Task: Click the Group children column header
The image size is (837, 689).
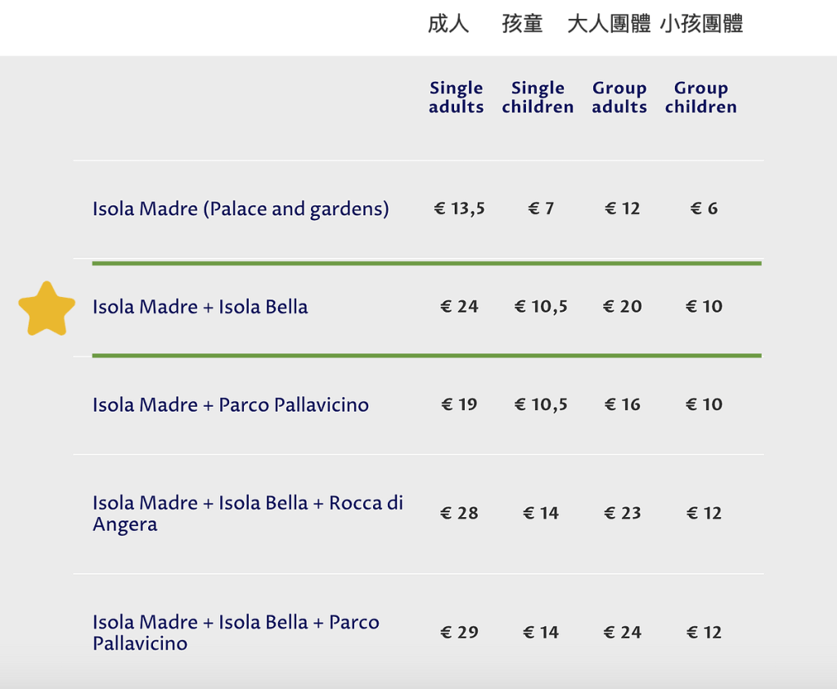Action: click(x=701, y=97)
